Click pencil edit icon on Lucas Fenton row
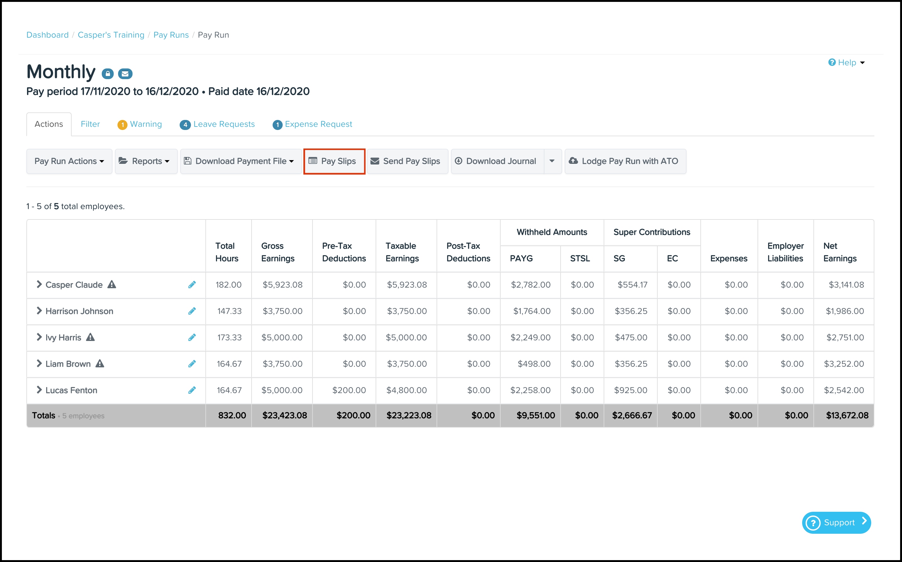The height and width of the screenshot is (562, 902). (192, 390)
